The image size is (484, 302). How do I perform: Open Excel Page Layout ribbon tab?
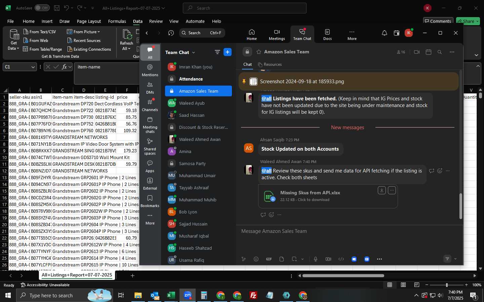(x=89, y=21)
